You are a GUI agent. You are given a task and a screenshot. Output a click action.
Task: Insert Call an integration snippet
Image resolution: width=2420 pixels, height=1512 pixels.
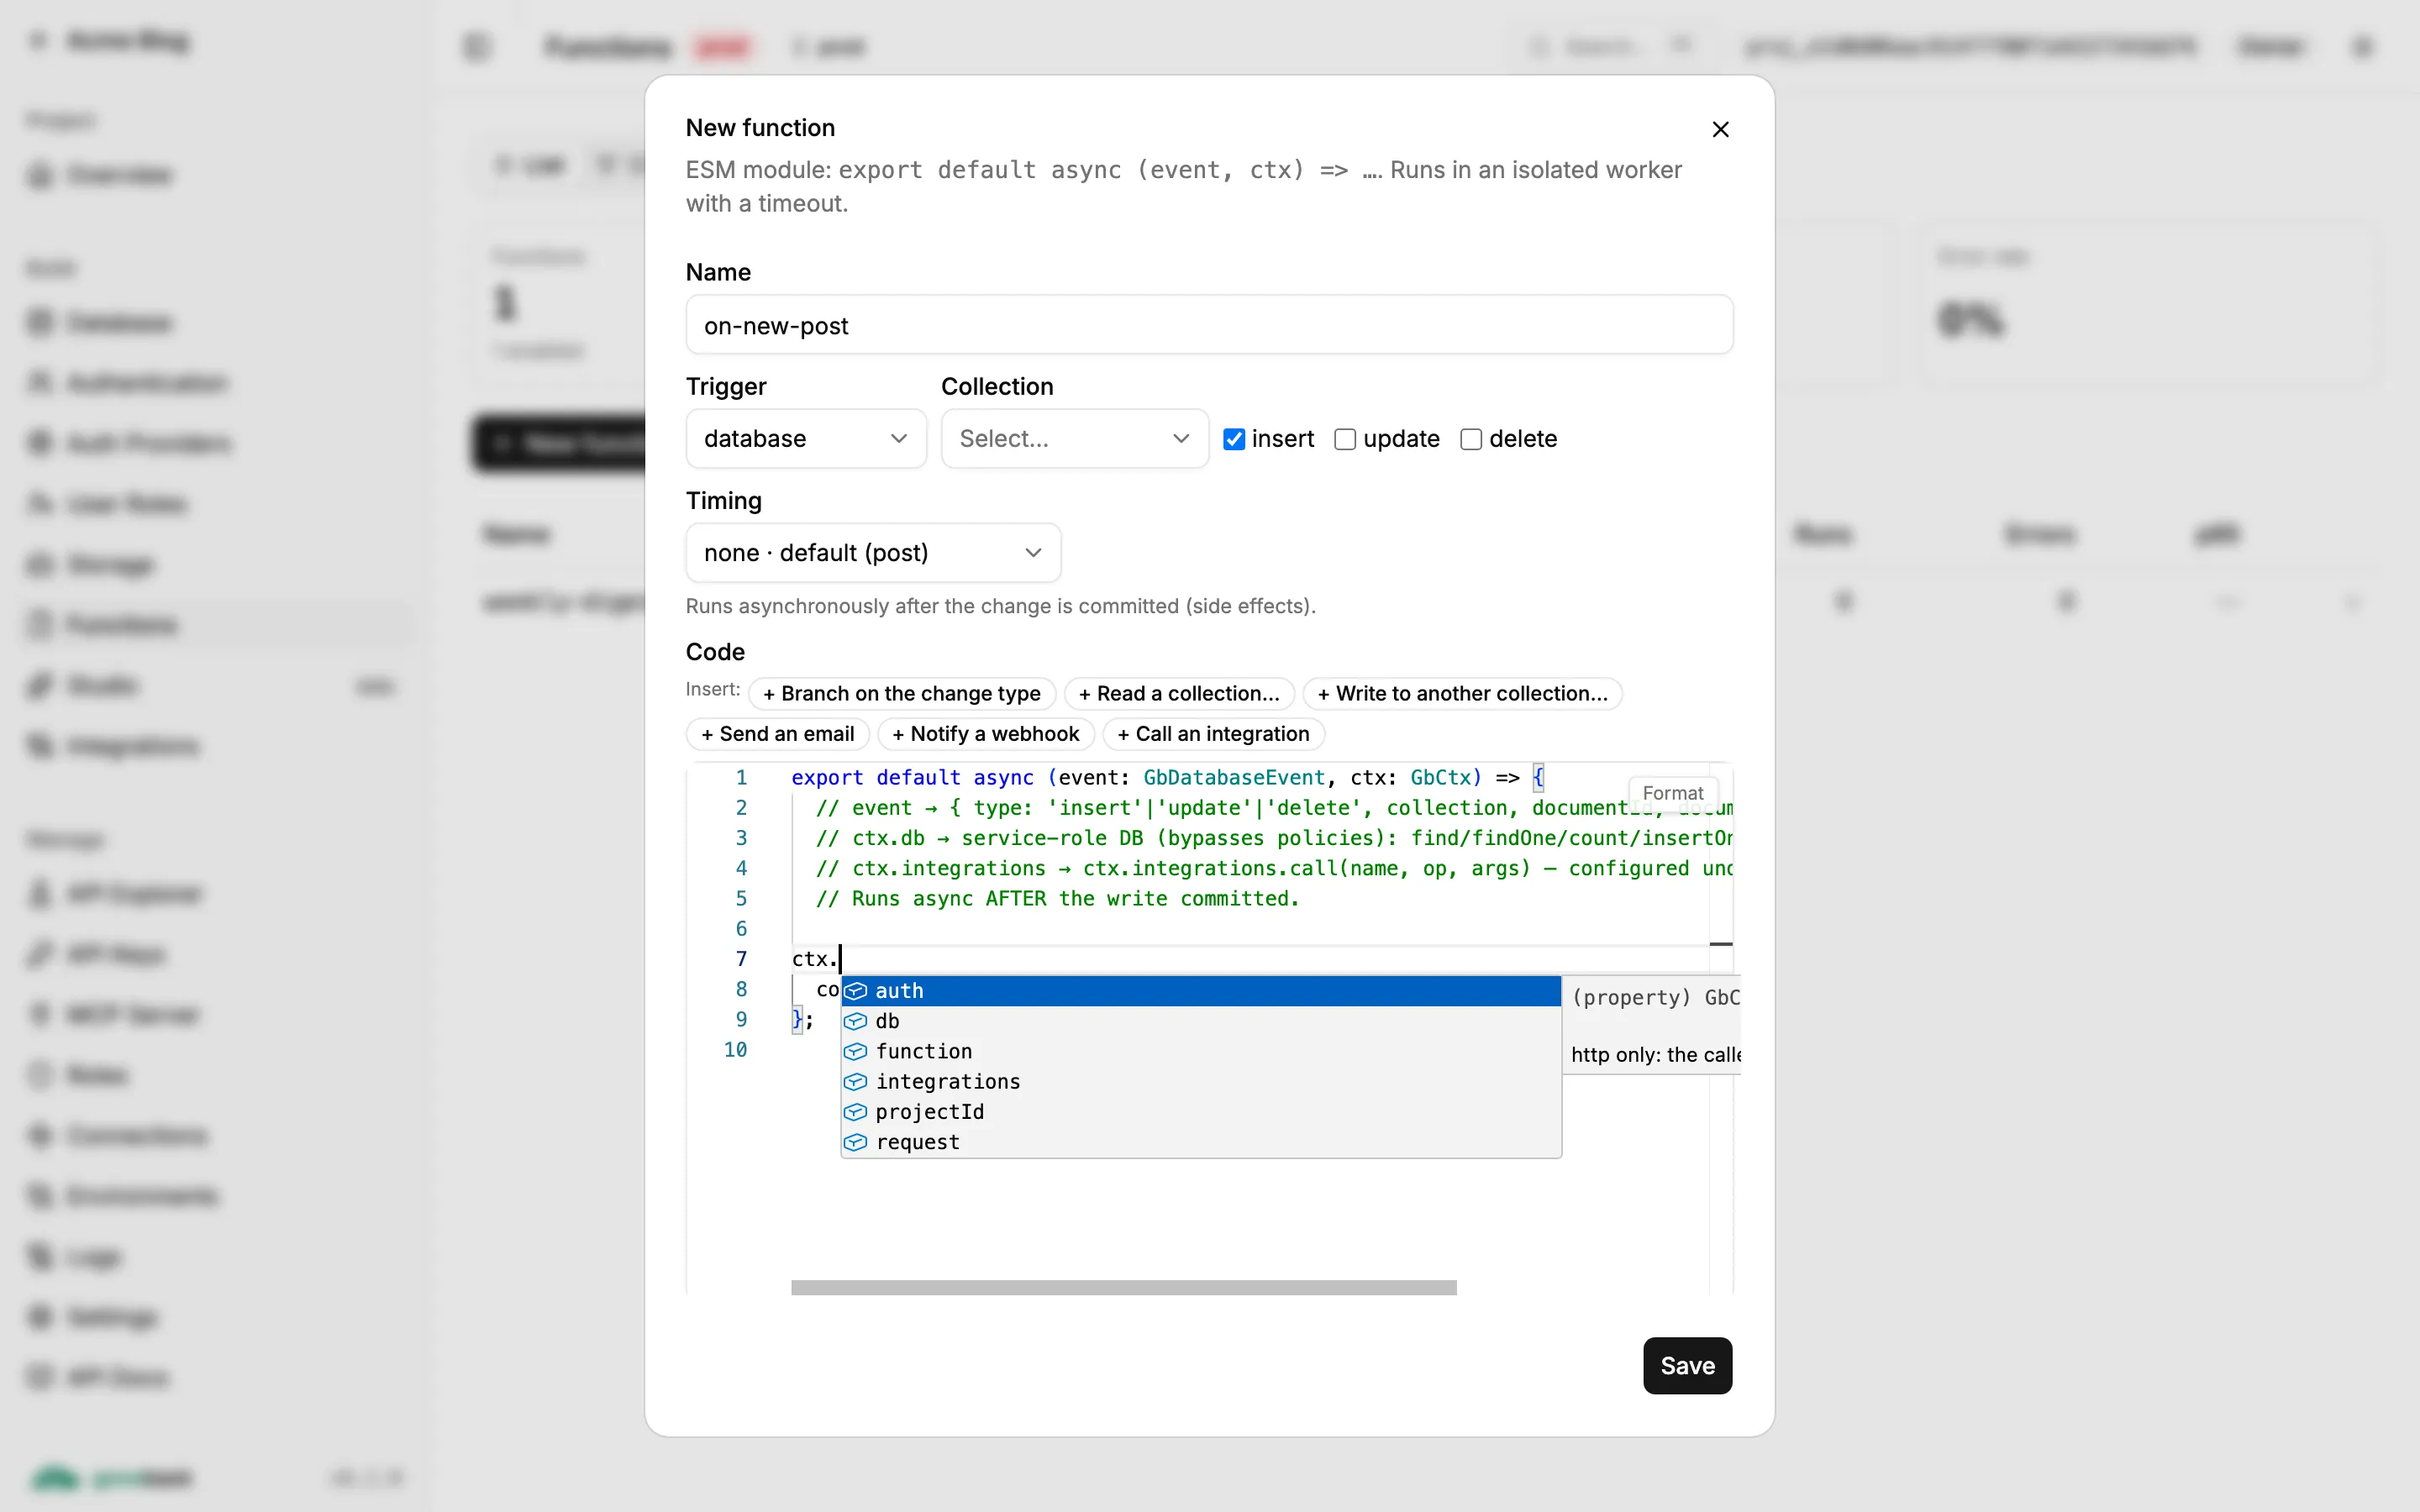[1213, 734]
